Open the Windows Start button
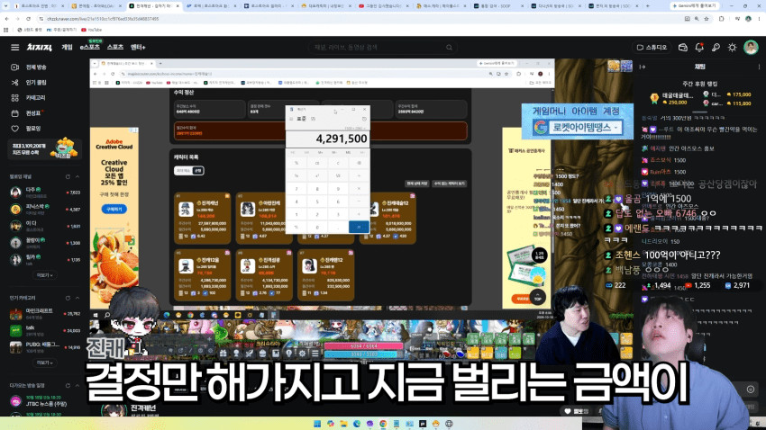Viewport: 766px width, 430px height. click(x=317, y=423)
